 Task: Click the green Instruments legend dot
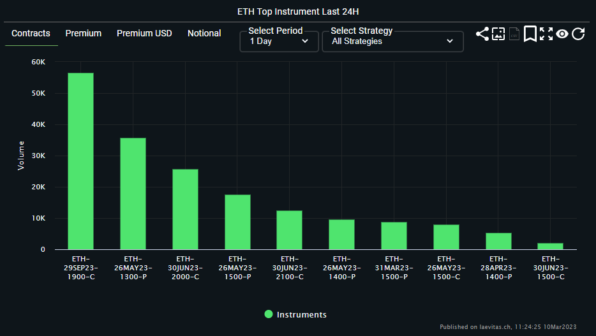click(269, 314)
